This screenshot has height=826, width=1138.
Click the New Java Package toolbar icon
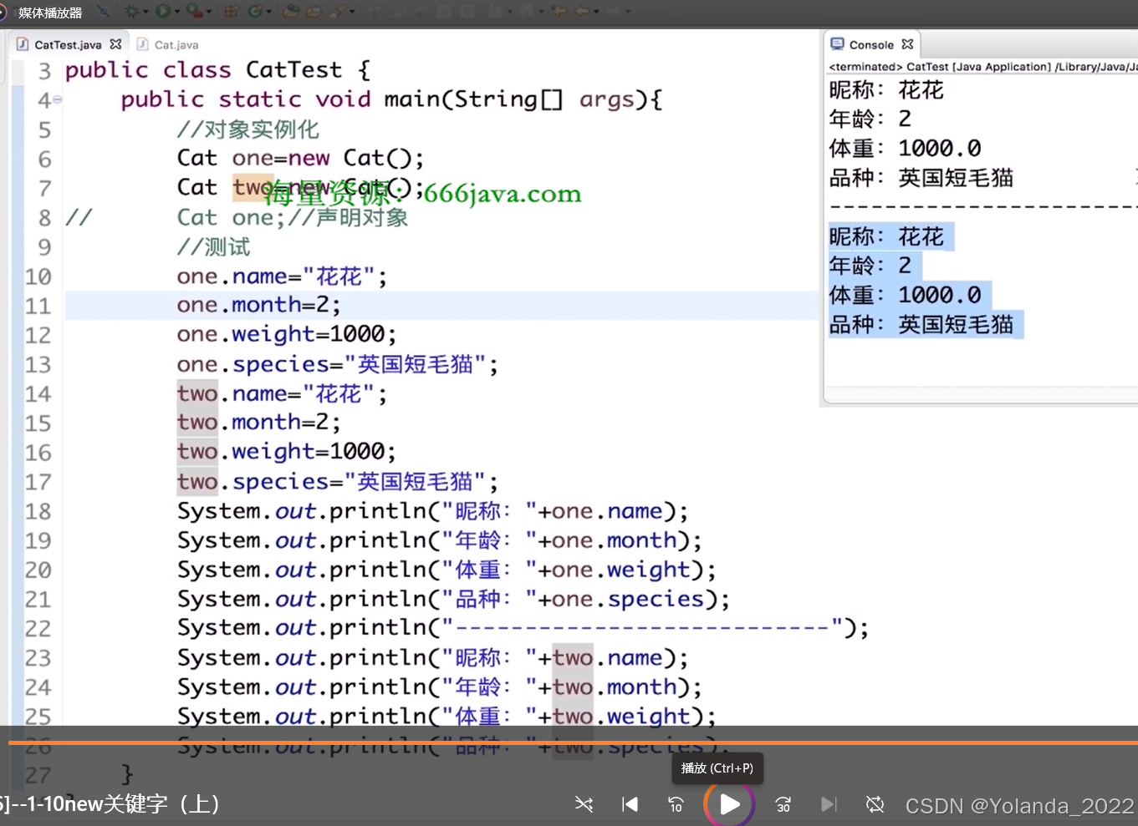click(x=231, y=11)
